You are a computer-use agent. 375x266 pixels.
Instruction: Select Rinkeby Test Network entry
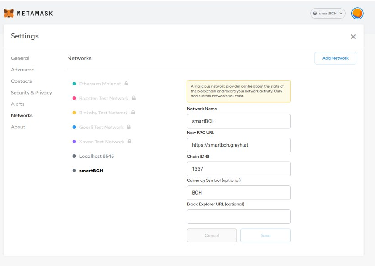pyautogui.click(x=103, y=113)
